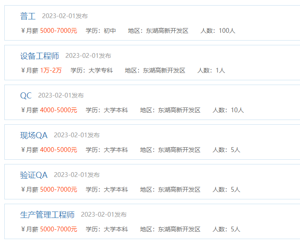300x243 pixels.
Task: Click the 1万-2万 salary for 设备工程师
Action: [51, 71]
